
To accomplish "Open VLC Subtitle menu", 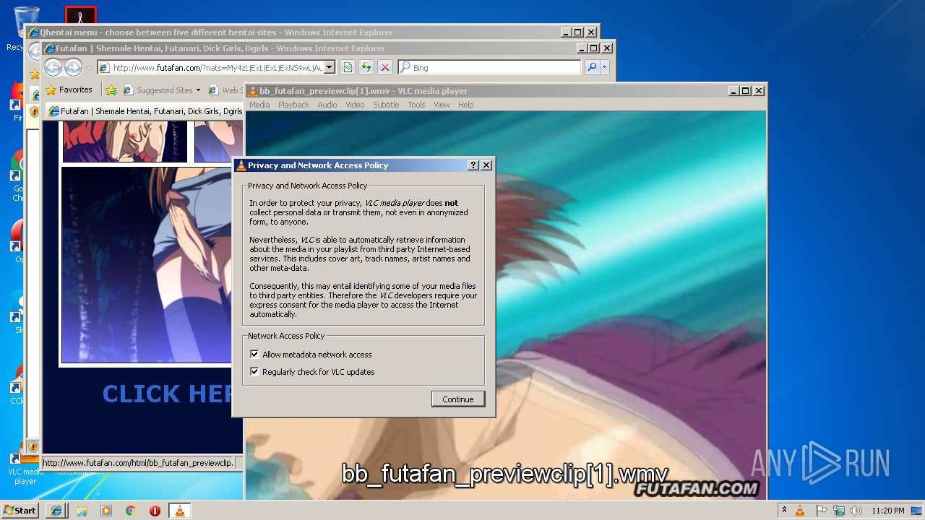I will [x=386, y=105].
